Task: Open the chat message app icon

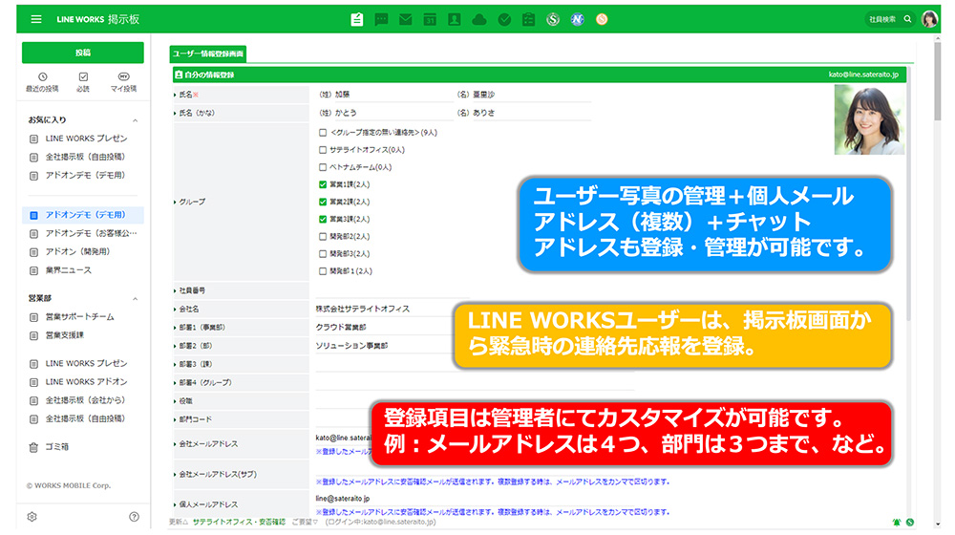Action: 381,19
